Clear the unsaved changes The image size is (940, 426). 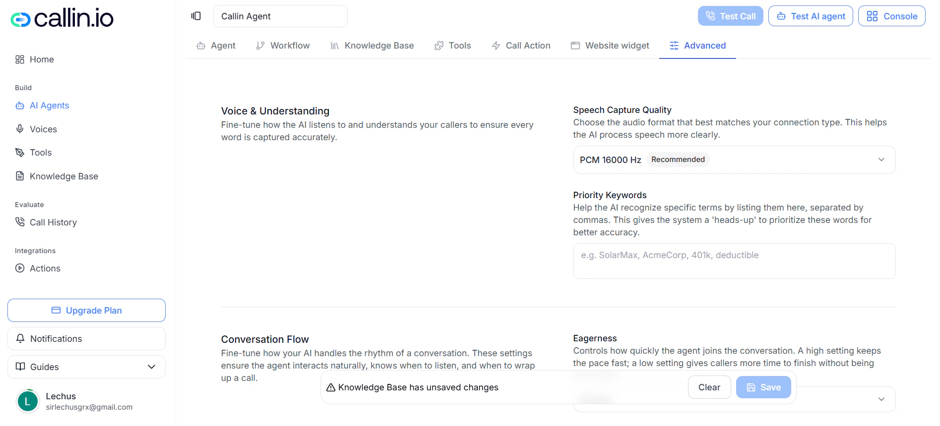point(709,387)
